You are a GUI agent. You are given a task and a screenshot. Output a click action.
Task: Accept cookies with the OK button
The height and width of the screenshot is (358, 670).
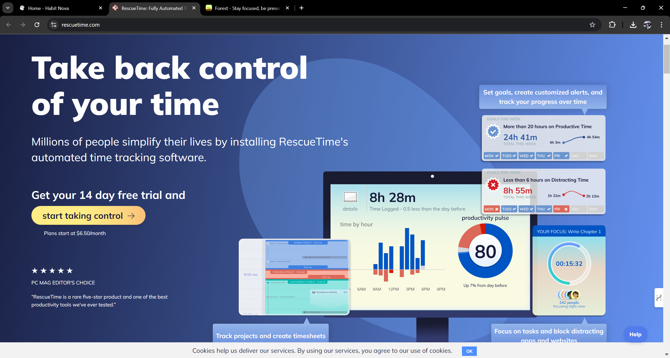click(469, 351)
